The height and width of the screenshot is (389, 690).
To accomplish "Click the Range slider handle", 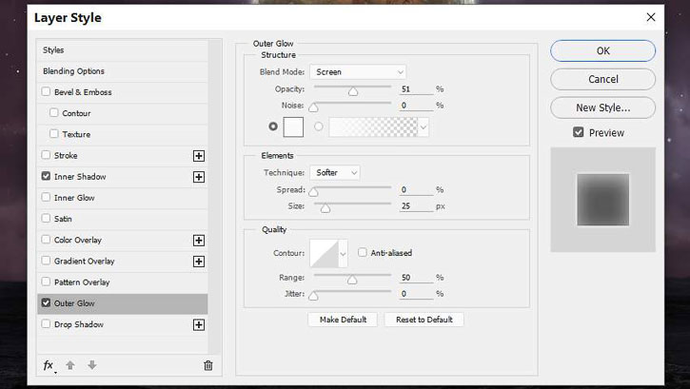I will tap(352, 280).
